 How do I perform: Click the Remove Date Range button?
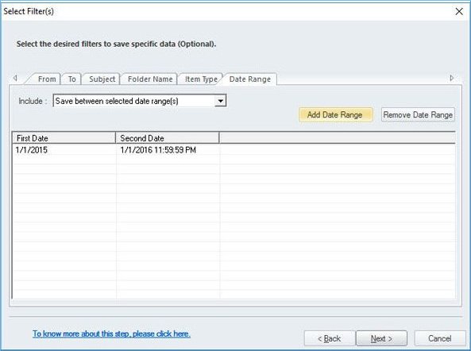418,114
